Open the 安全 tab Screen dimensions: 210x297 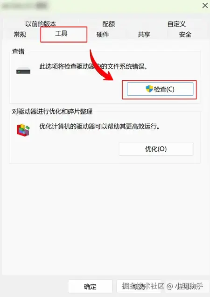tap(185, 35)
